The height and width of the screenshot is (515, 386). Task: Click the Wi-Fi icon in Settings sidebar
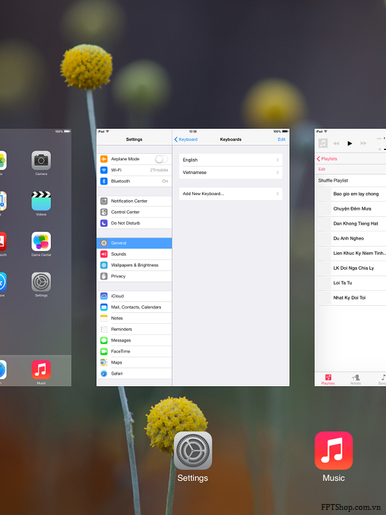(x=104, y=170)
